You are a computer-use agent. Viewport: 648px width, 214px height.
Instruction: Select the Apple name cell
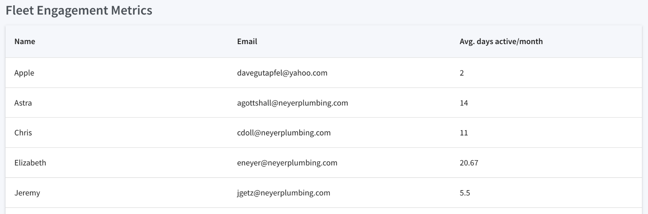click(24, 73)
